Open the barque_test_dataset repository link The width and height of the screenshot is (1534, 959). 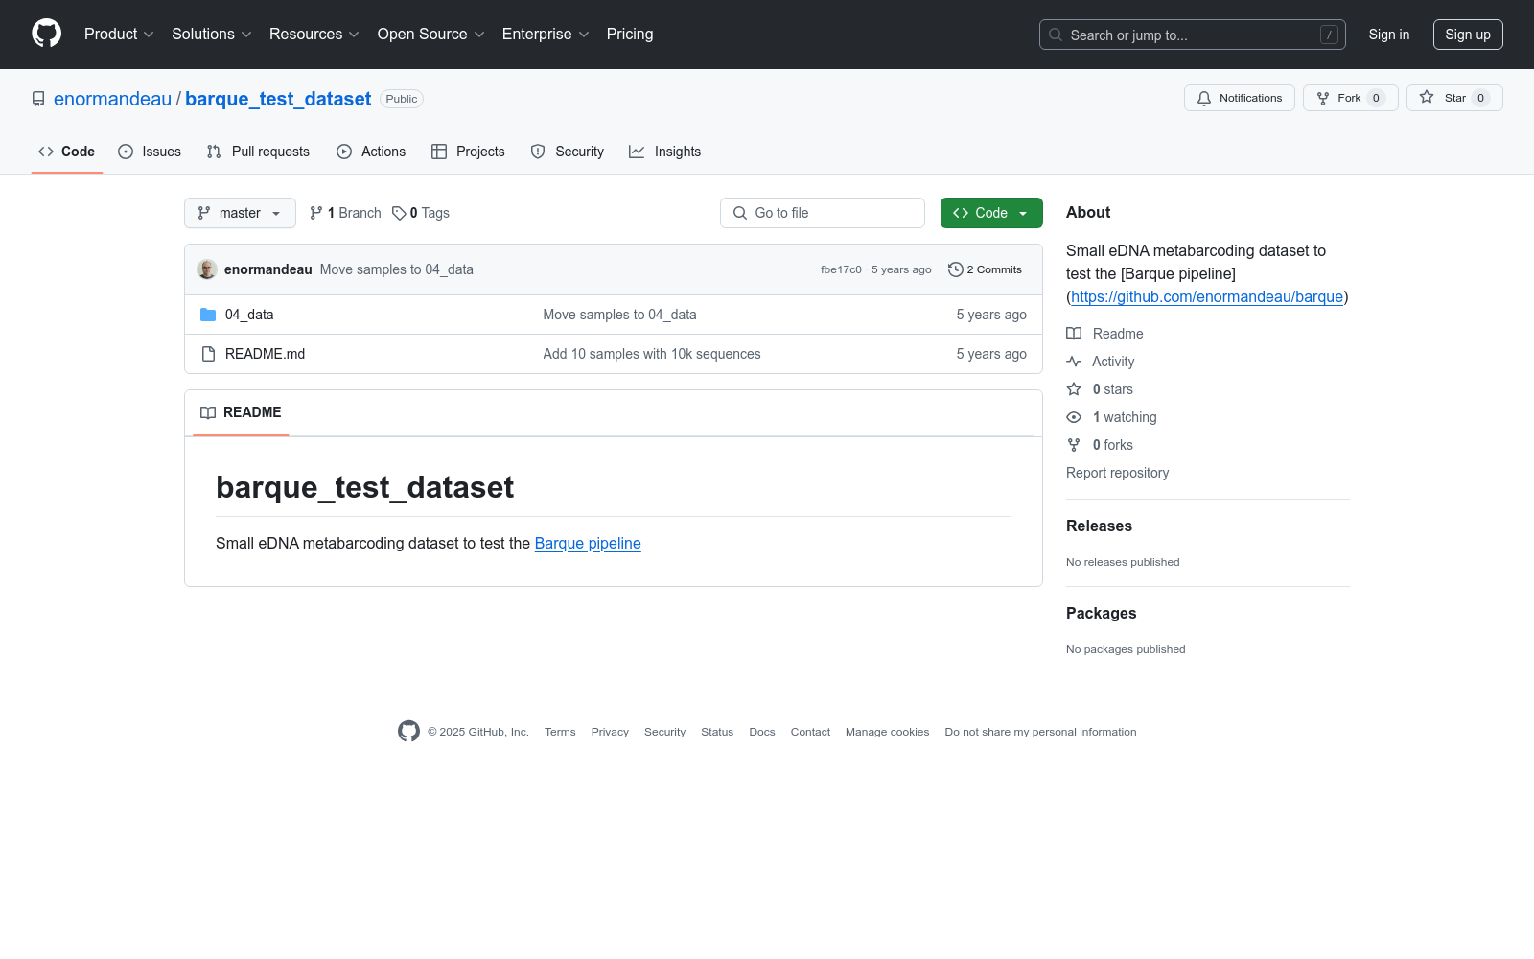[x=278, y=99]
